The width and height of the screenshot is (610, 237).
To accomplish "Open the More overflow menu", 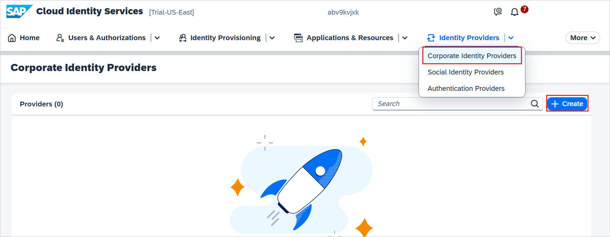I will click(583, 38).
